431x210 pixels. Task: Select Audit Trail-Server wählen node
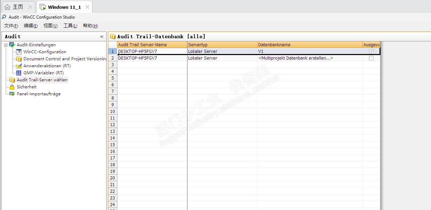click(42, 80)
